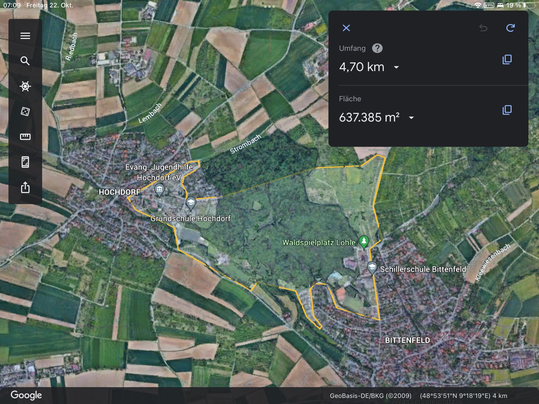Click the Evang. Jugendhilfe Hochdorf marker

[159, 190]
